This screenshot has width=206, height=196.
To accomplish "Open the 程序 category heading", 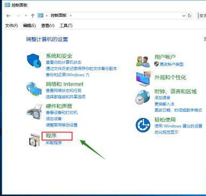I will coord(51,136).
